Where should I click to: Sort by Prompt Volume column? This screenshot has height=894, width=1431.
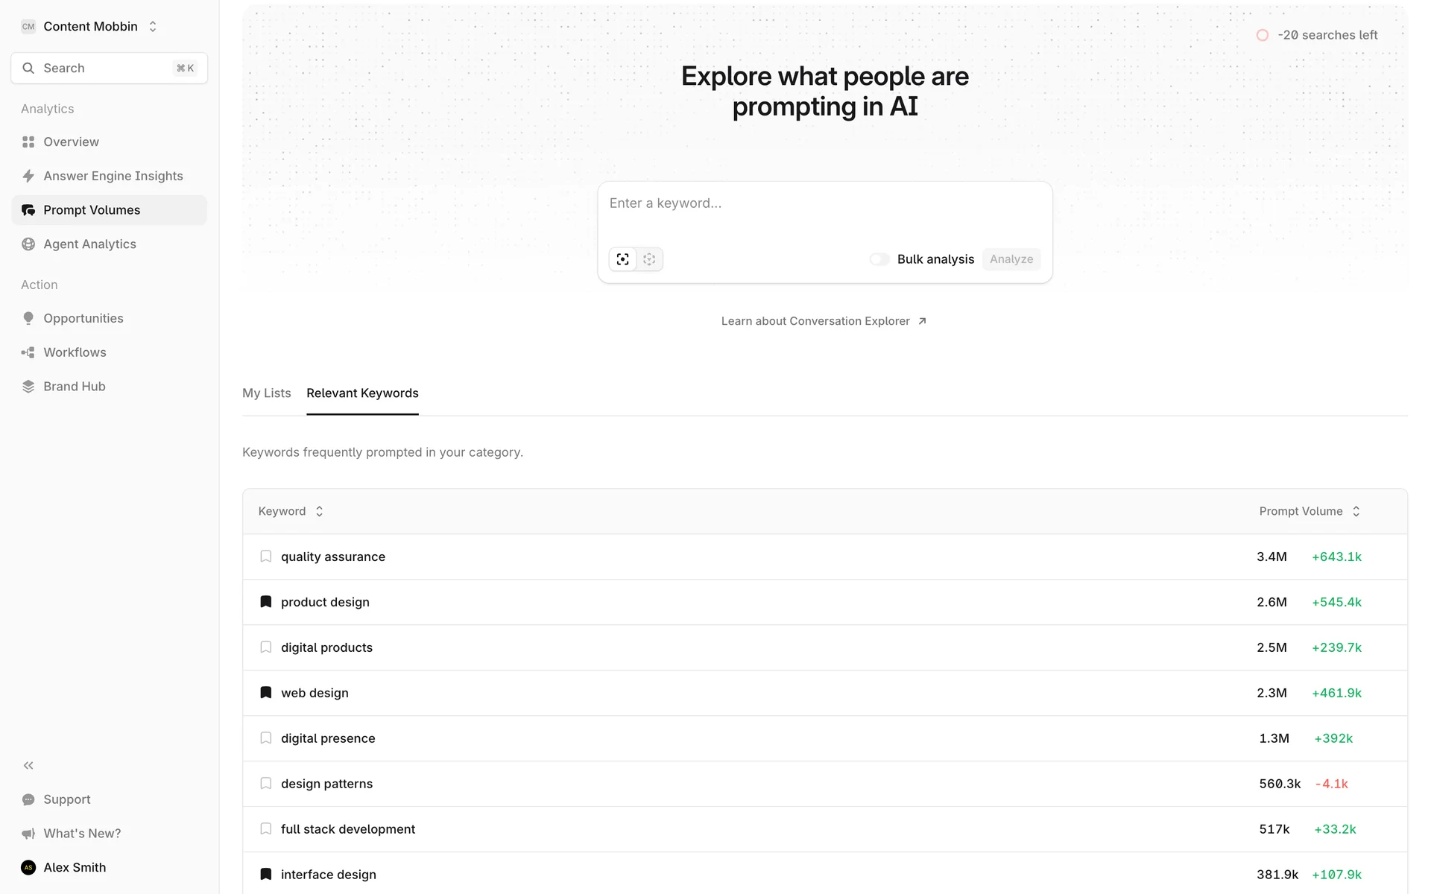click(x=1309, y=511)
